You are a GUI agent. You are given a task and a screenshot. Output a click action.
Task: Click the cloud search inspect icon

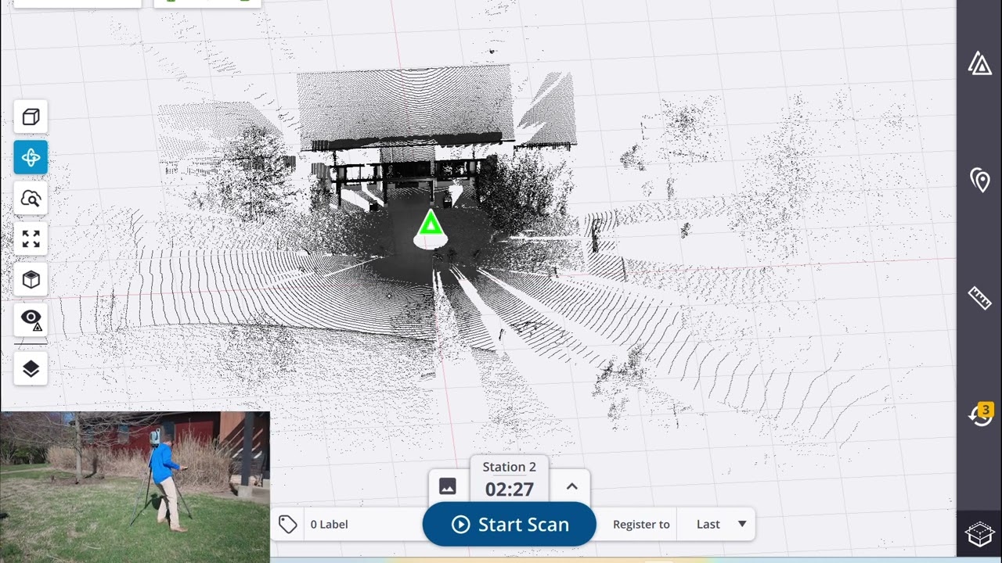[31, 199]
